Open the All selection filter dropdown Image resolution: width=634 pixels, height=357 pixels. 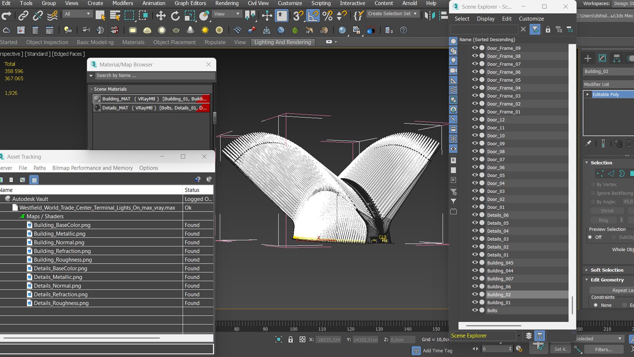coord(78,14)
